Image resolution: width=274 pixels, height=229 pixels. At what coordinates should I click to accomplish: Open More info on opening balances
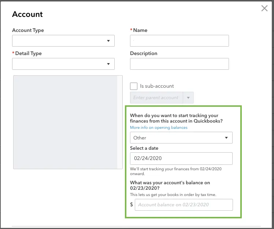click(159, 127)
